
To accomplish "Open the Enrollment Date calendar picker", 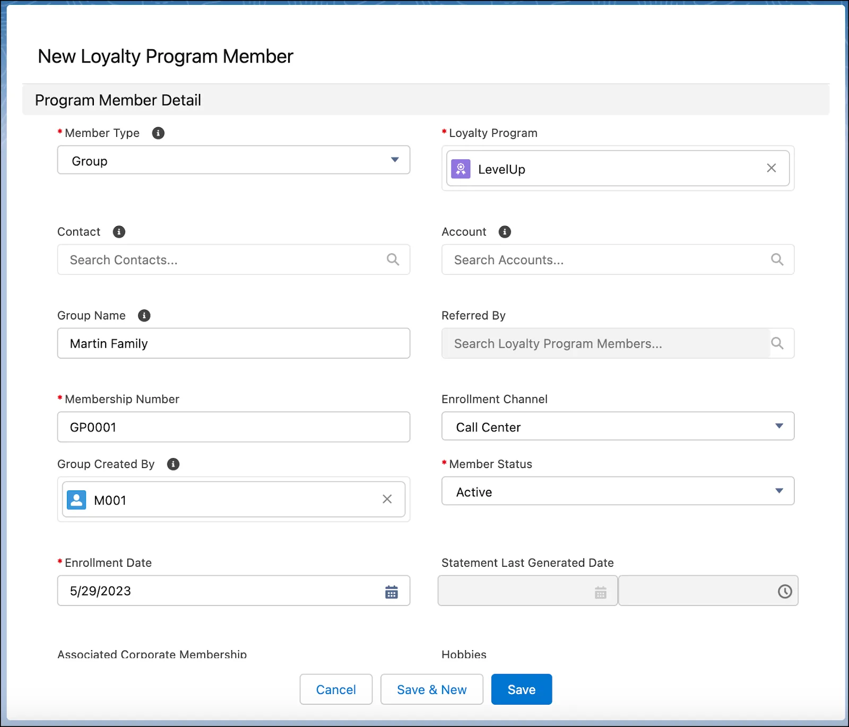I will pos(392,591).
